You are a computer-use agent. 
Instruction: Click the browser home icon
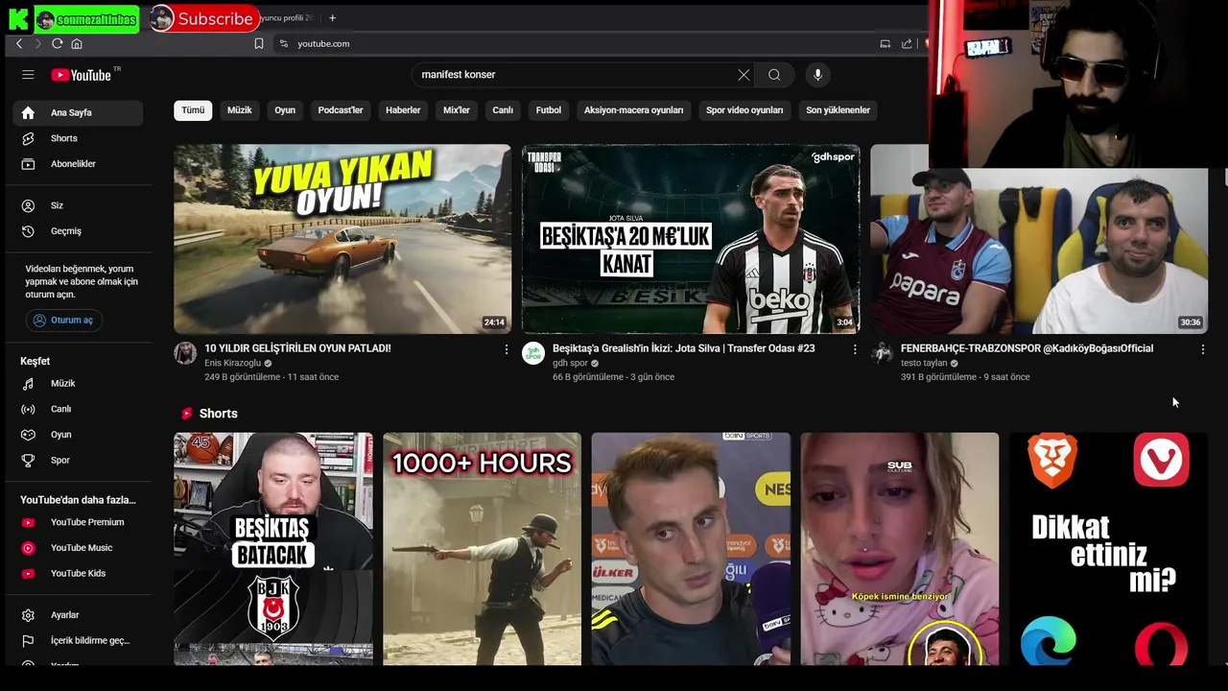pyautogui.click(x=77, y=43)
